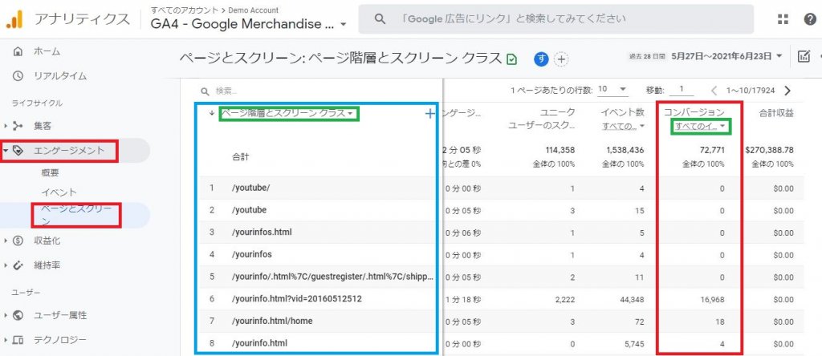Screen dimensions: 822x356
Task: Click the 維持率 retention icon
Action: [18, 265]
